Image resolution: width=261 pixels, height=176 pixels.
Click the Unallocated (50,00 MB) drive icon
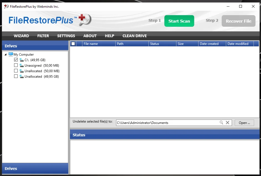(22, 71)
